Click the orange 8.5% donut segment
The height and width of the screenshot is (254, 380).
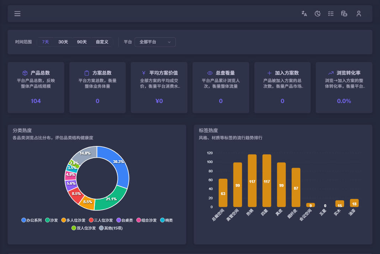(87, 202)
